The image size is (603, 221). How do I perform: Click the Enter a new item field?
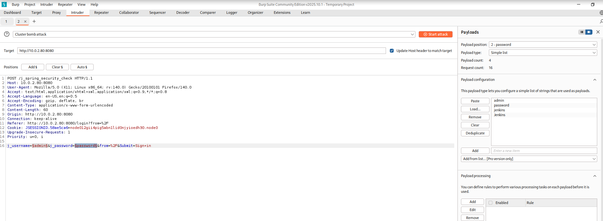[544, 151]
